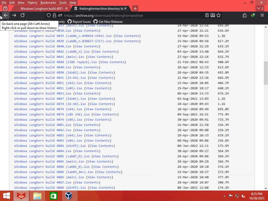Select the 500.6M size value

coord(223,62)
